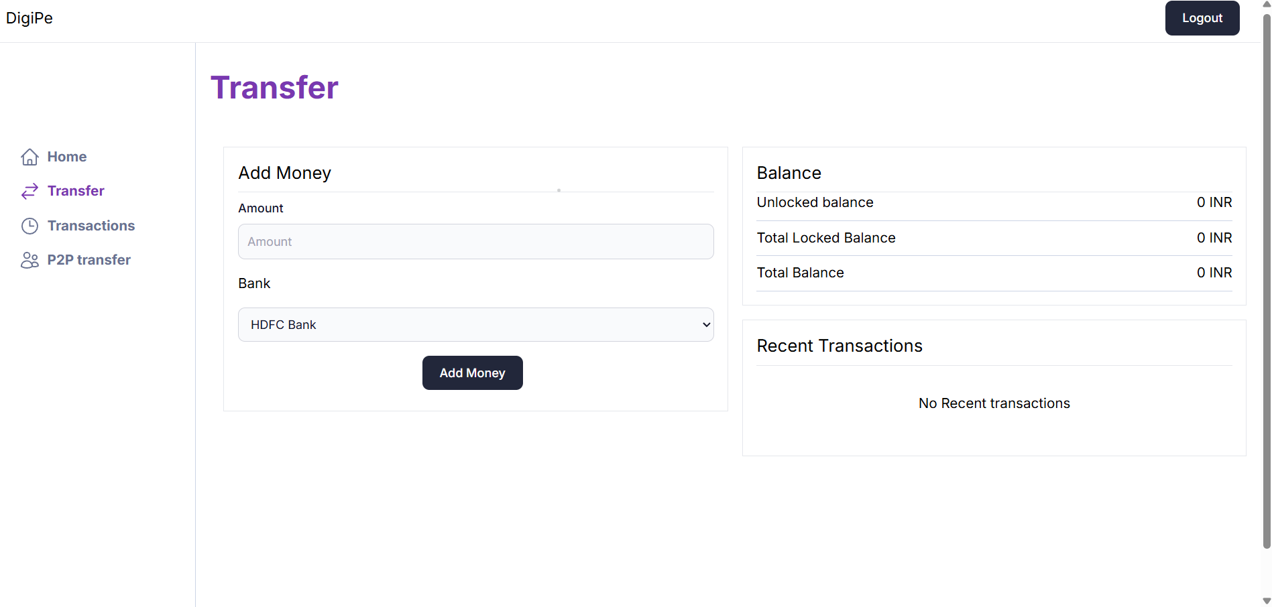Image resolution: width=1272 pixels, height=607 pixels.
Task: Select the Home icon in sidebar
Action: [x=30, y=156]
